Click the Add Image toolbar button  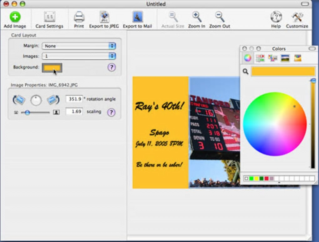click(x=15, y=20)
